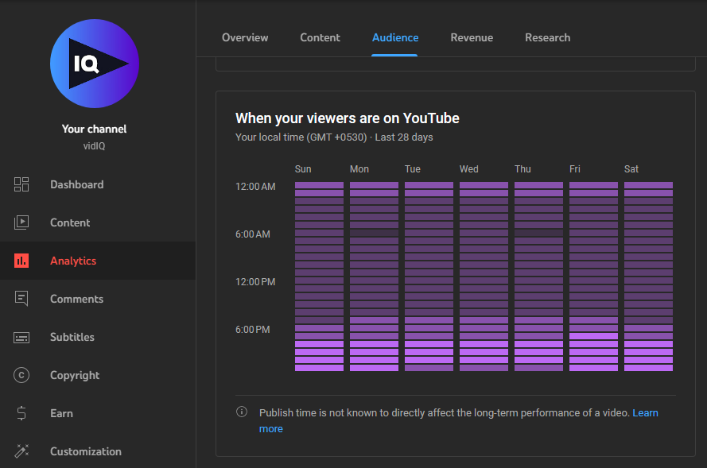Click the Earn dollar sign icon

21,413
